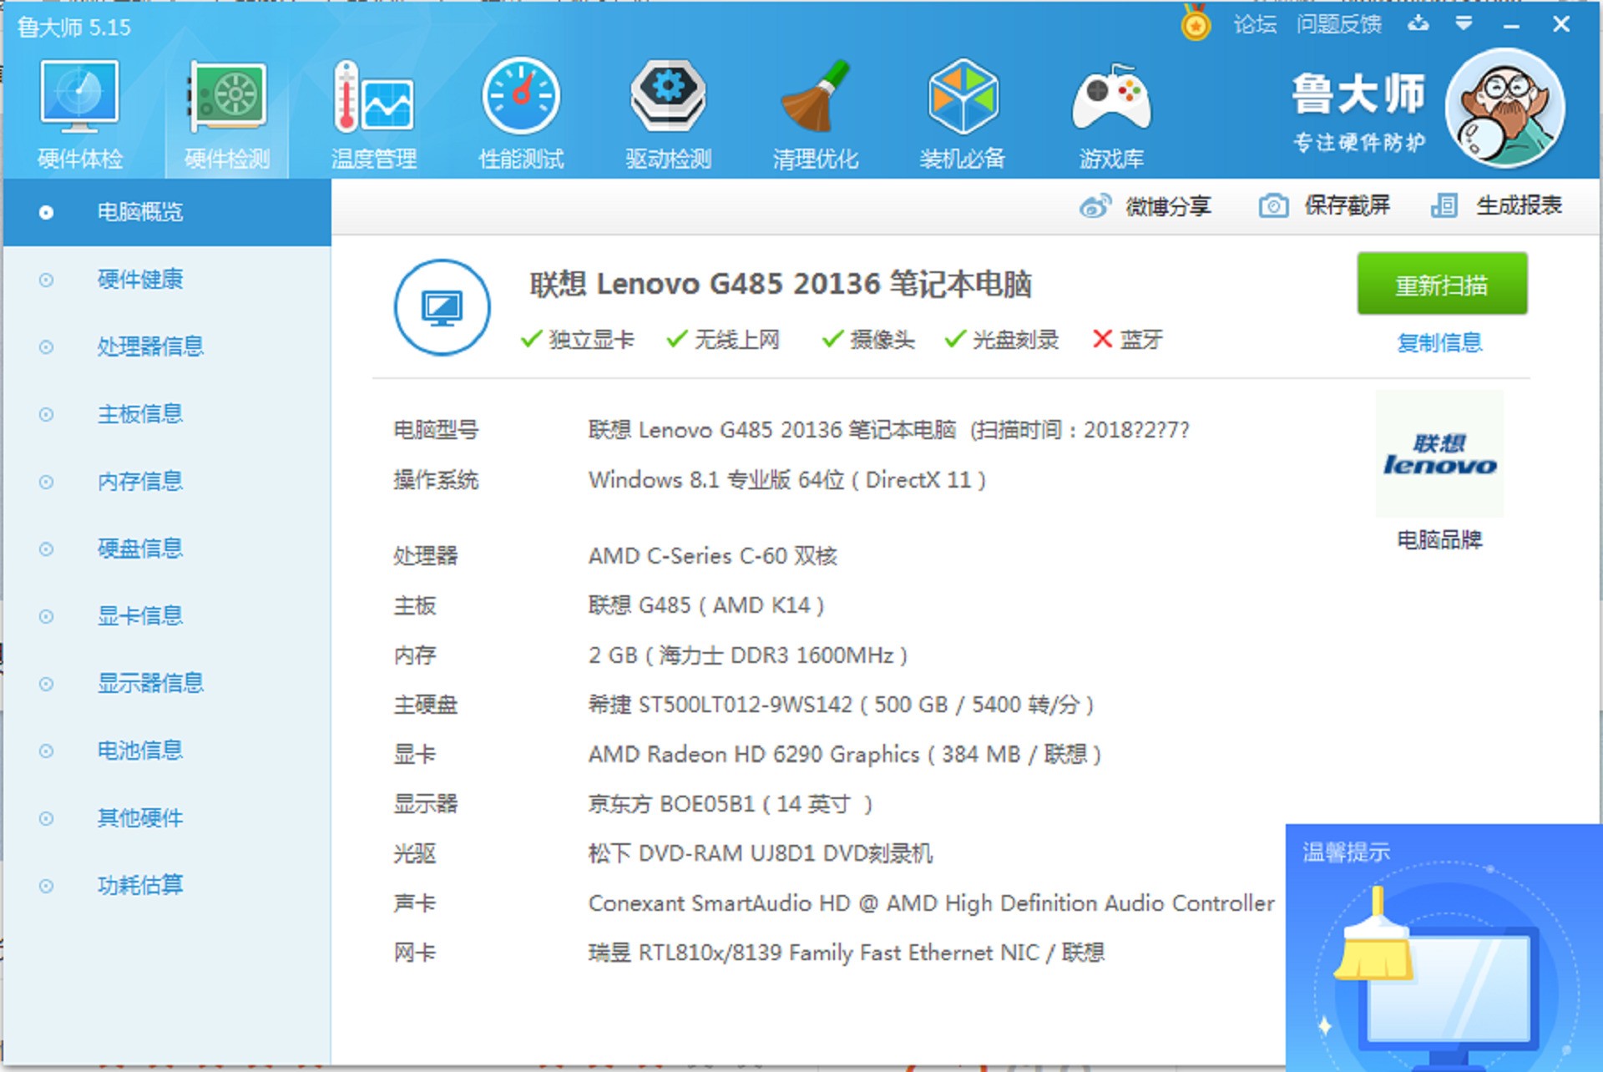Click the Weibo logo icon

click(1095, 205)
